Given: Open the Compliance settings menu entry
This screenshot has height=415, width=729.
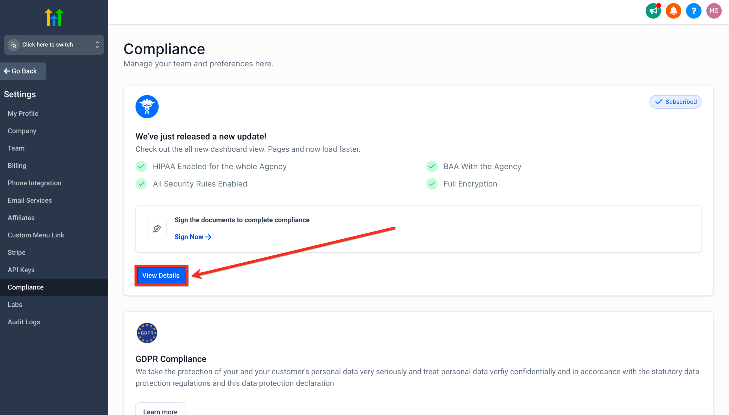Looking at the screenshot, I should pos(26,287).
